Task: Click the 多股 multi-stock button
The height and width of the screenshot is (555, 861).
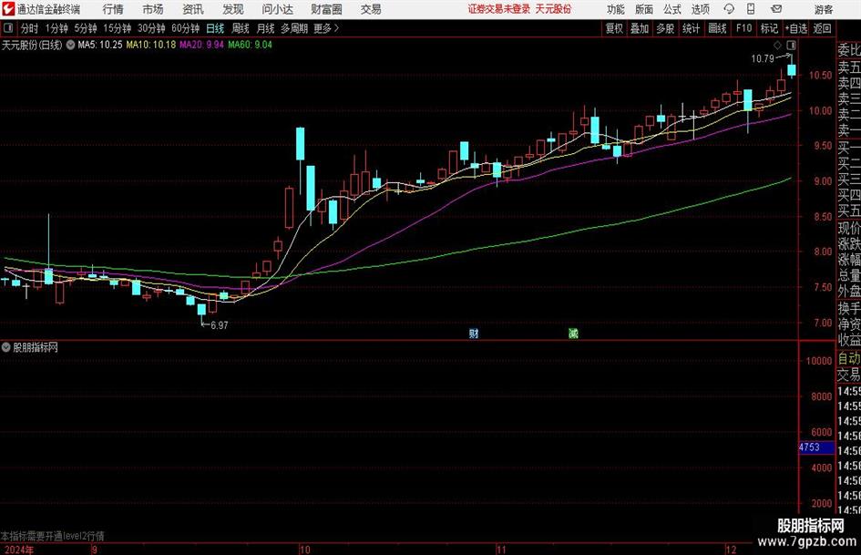Action: [x=665, y=28]
